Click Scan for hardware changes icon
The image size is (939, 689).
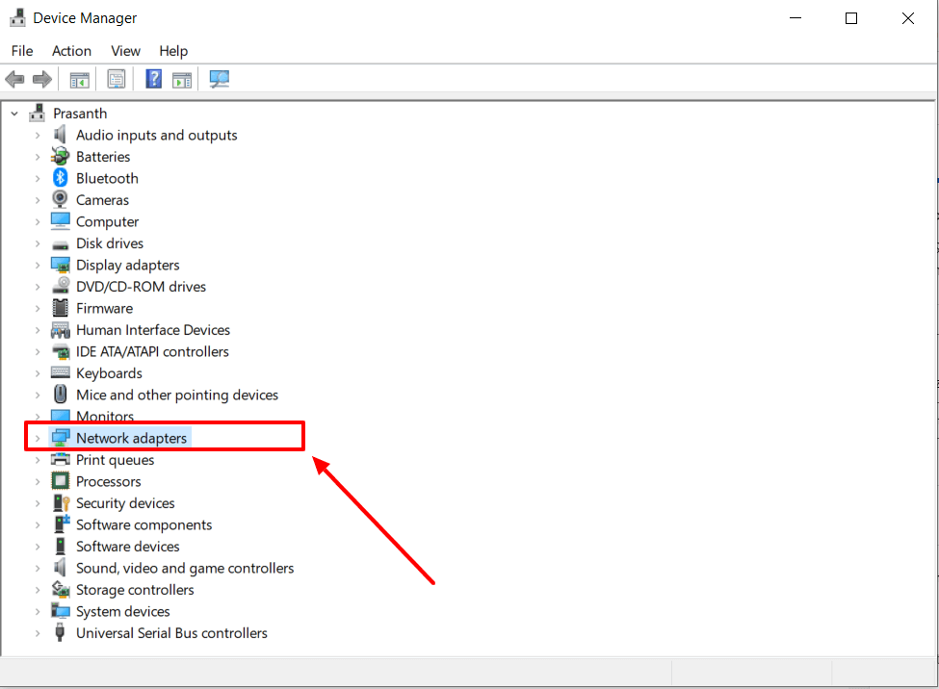pyautogui.click(x=220, y=79)
